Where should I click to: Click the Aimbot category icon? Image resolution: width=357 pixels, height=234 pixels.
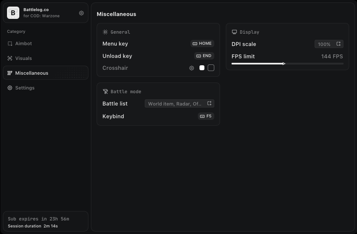tap(10, 44)
